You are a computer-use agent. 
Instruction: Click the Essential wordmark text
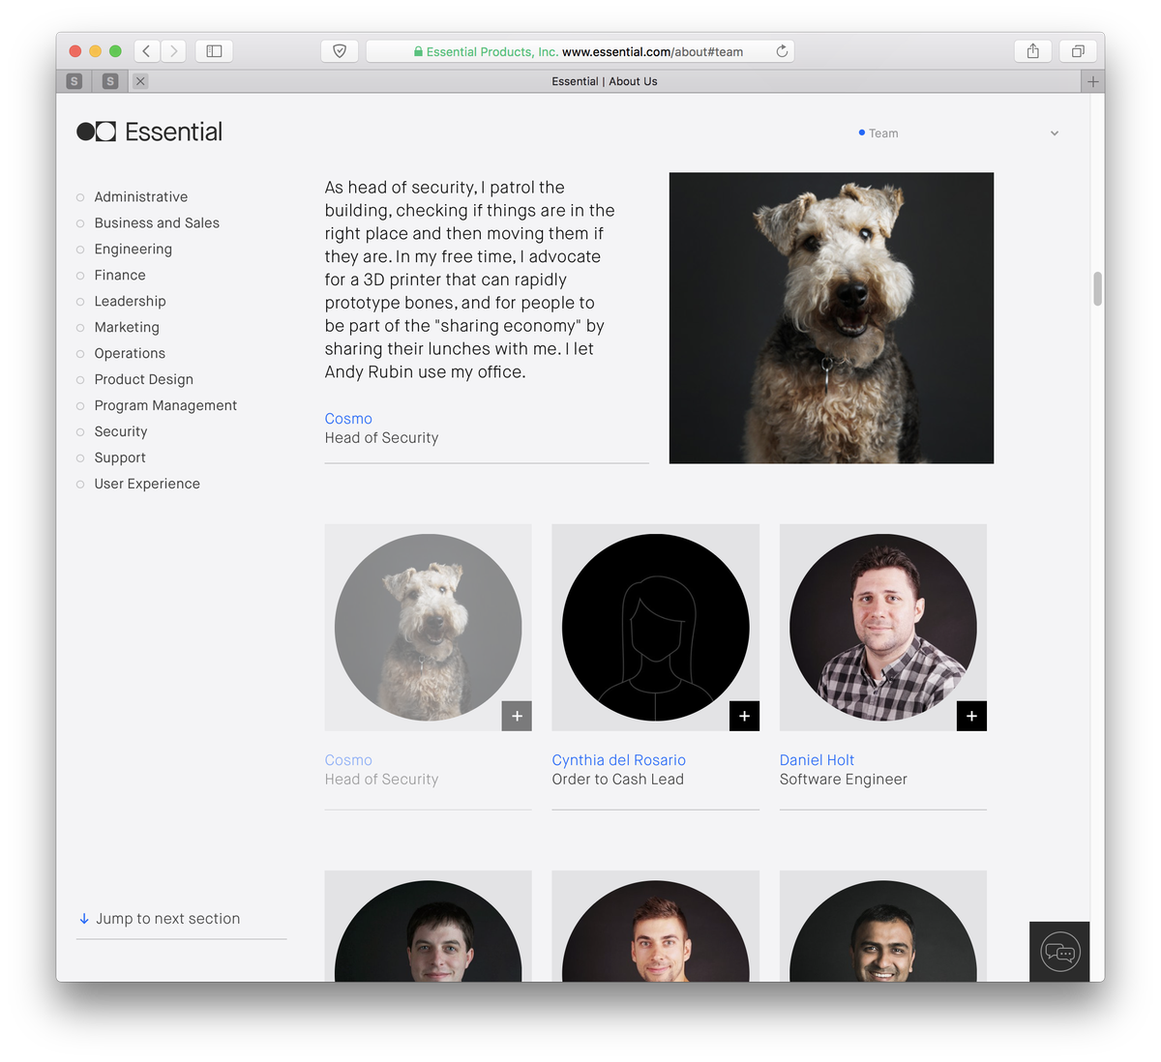[174, 132]
